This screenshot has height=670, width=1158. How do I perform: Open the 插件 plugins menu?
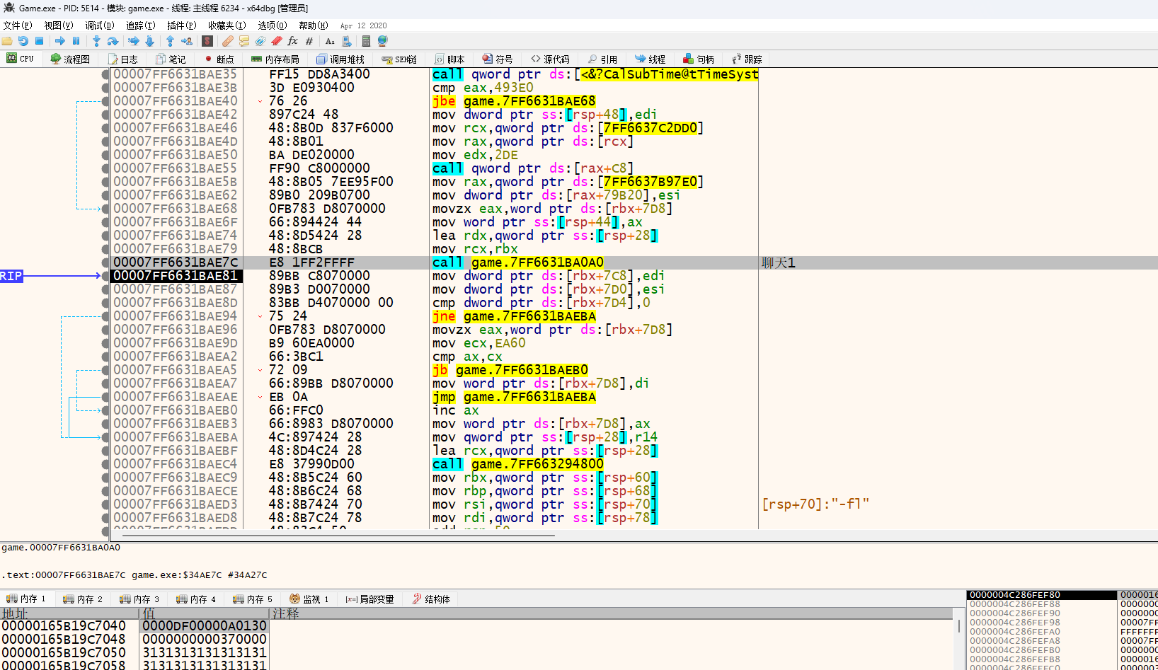[181, 25]
